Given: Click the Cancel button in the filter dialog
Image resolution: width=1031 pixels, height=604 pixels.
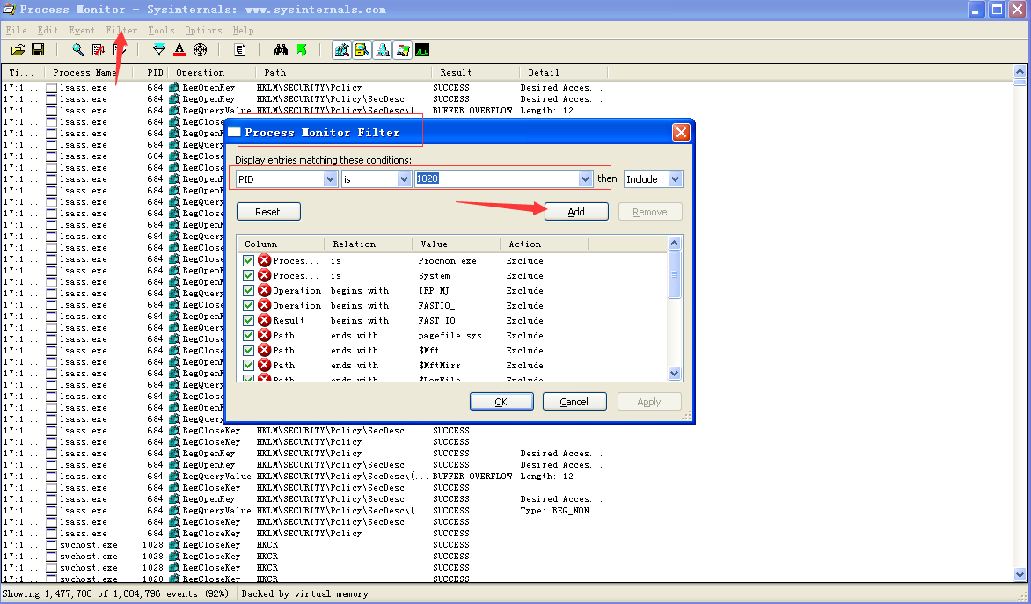Looking at the screenshot, I should [574, 402].
